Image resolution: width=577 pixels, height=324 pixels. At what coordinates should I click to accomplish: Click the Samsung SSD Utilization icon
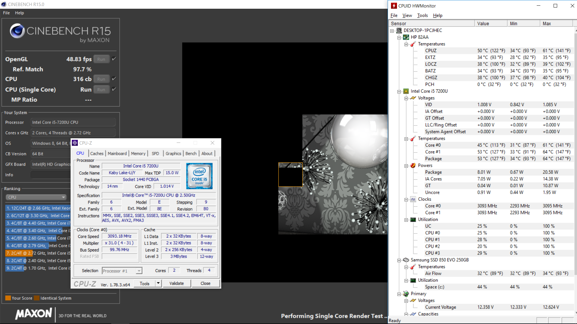click(413, 280)
